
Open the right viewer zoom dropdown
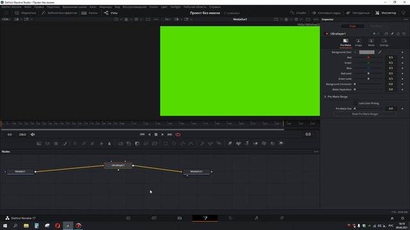(x=168, y=19)
